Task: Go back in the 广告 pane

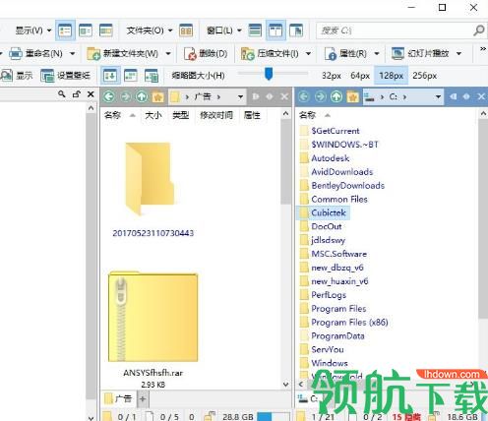Action: [109, 96]
